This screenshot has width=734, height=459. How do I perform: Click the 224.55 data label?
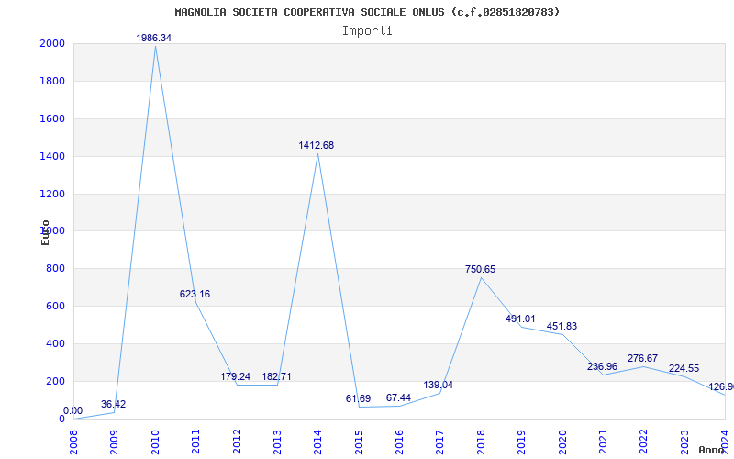pos(684,369)
